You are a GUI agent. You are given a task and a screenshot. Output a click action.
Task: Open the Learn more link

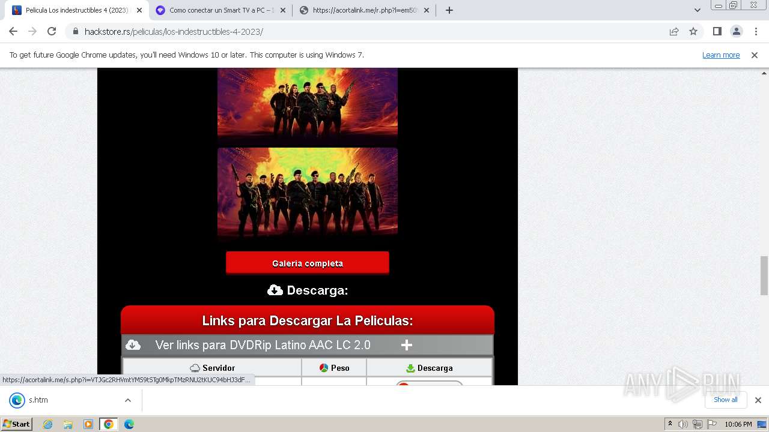(x=721, y=55)
